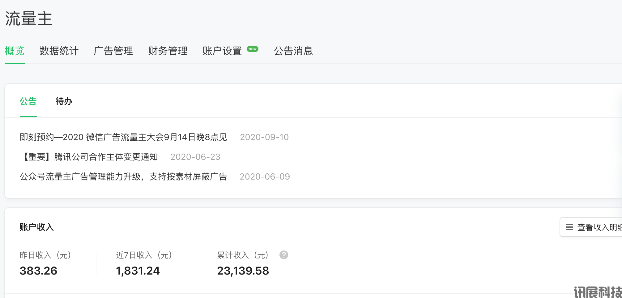Click the 1,831.24 seven-day income figure

[138, 271]
